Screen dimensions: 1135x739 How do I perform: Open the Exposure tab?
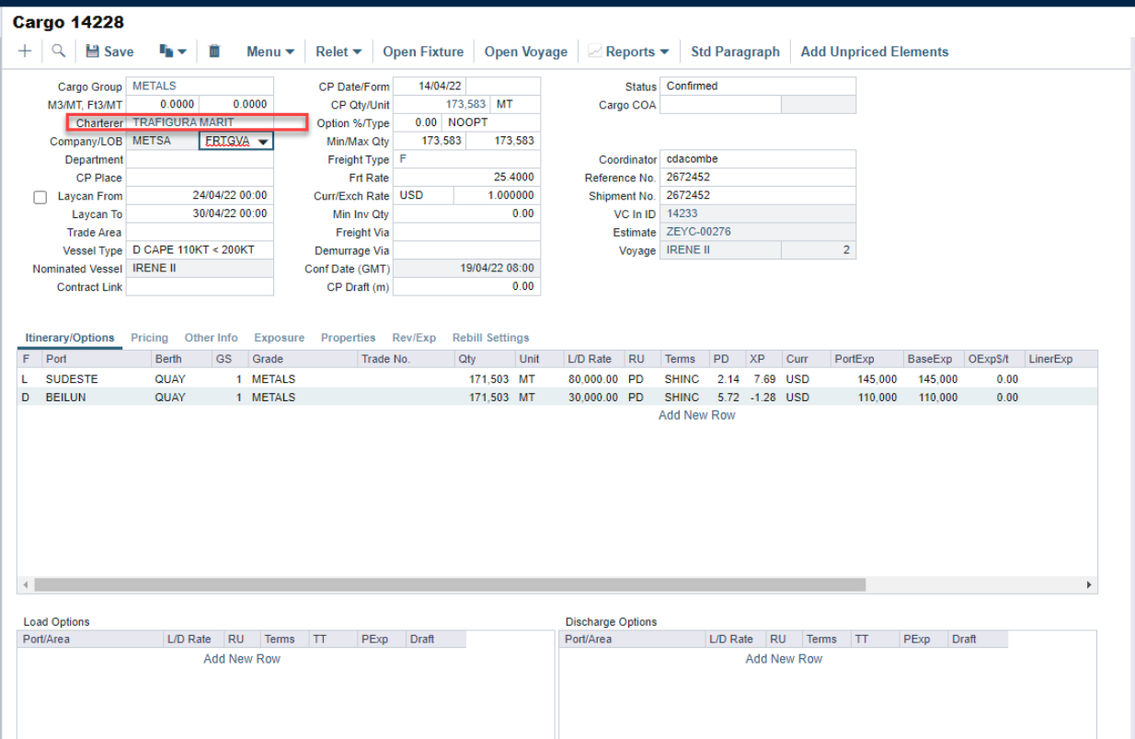[279, 338]
